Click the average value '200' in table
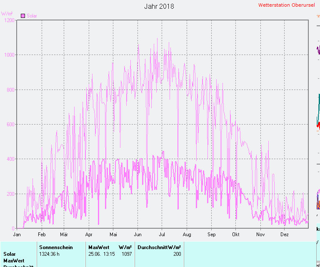Screen dimensions: 320x267 tap(177, 254)
